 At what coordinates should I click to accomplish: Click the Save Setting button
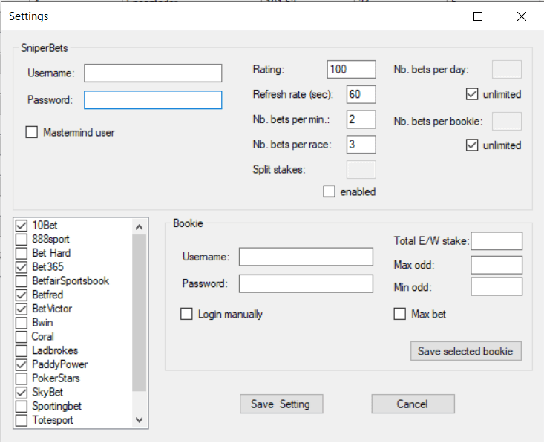coord(281,404)
